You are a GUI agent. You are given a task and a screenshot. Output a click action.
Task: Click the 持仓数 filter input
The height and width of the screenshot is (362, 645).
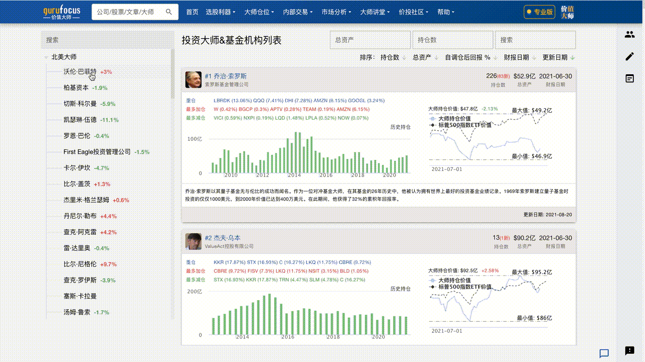tap(453, 40)
